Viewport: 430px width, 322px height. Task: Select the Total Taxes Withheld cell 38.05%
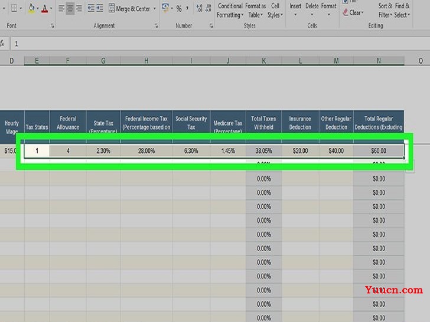tap(263, 151)
